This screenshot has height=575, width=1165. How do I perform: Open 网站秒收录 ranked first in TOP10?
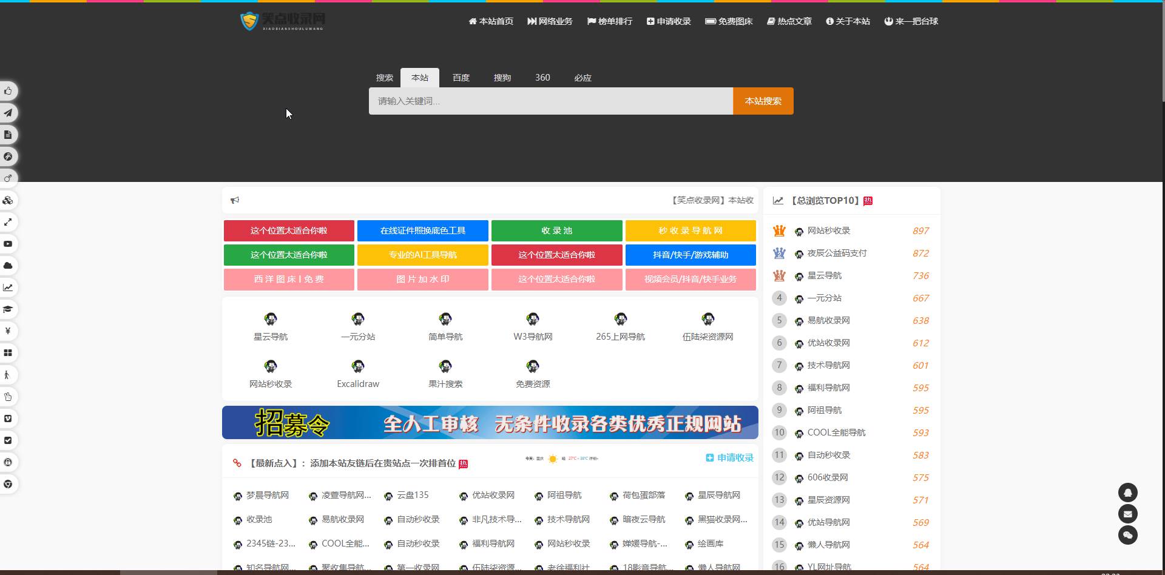tap(829, 230)
